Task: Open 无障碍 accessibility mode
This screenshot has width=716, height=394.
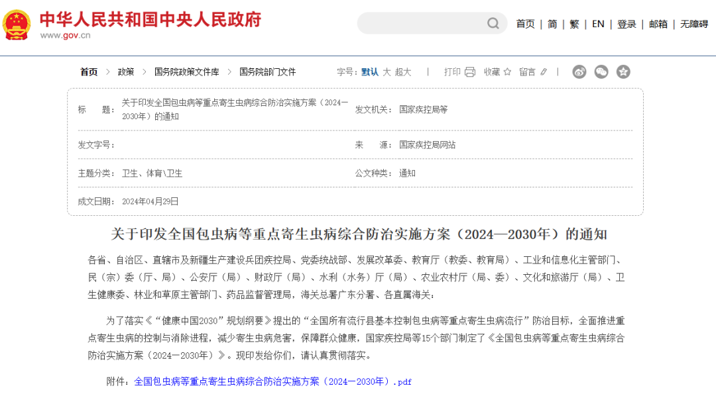Action: coord(694,24)
